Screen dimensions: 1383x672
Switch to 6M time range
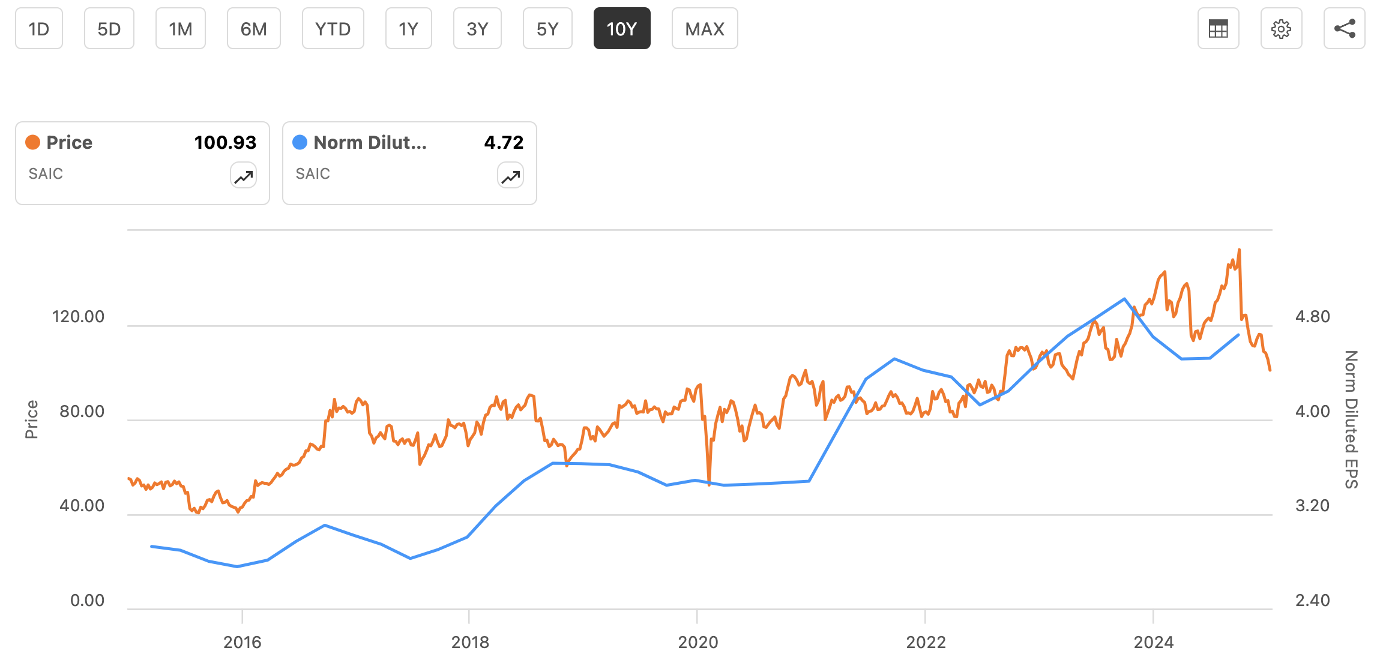253,29
